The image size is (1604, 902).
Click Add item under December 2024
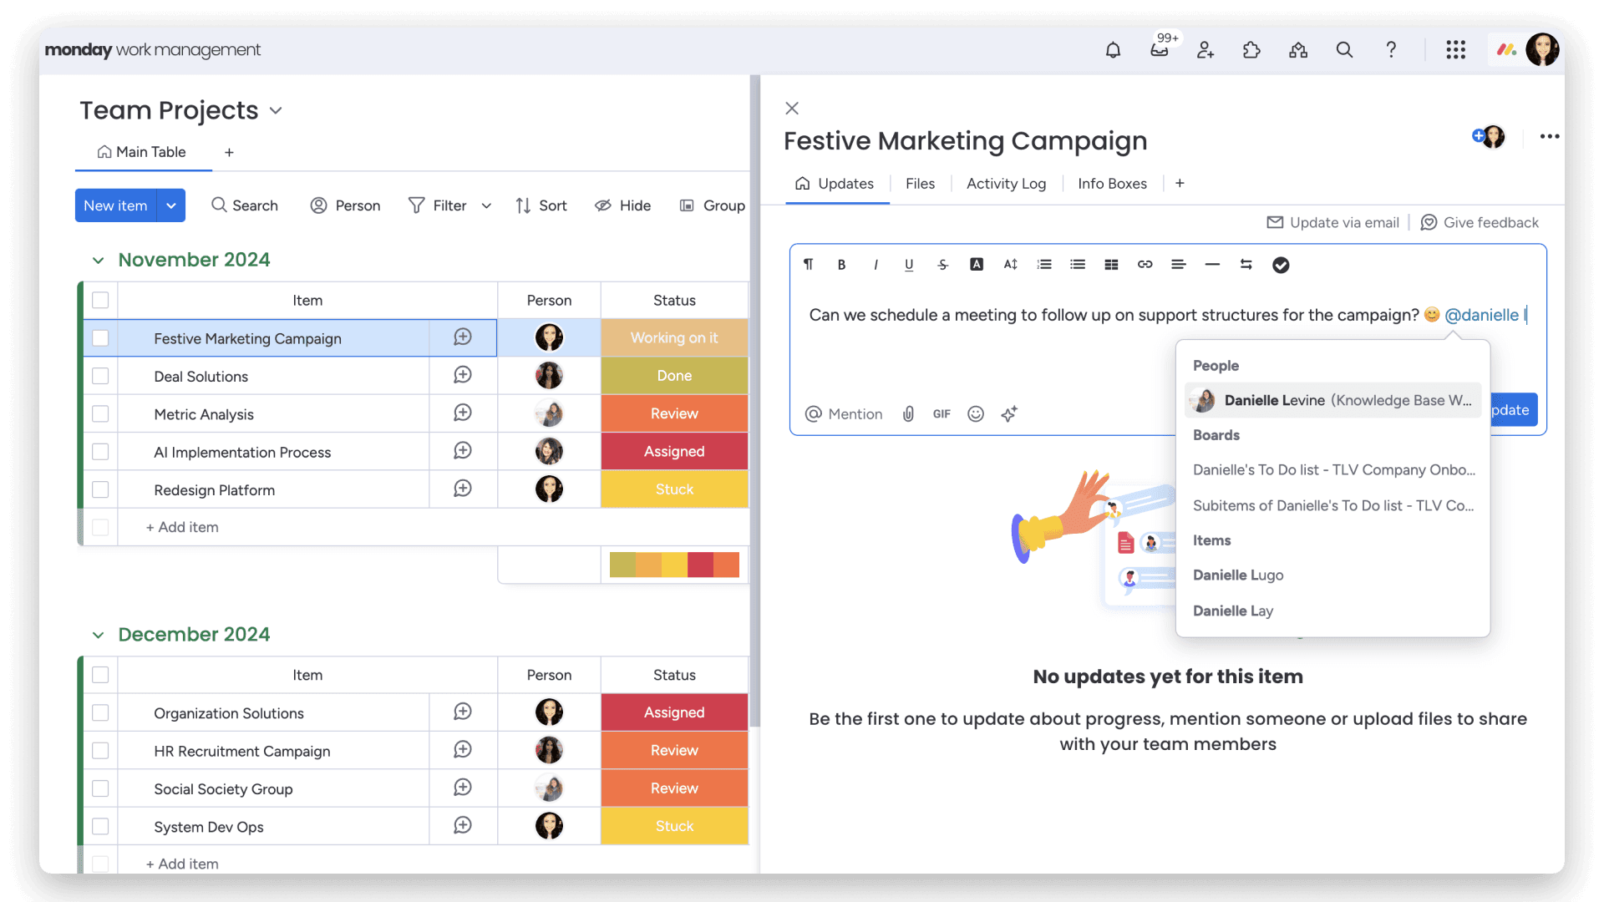point(181,863)
